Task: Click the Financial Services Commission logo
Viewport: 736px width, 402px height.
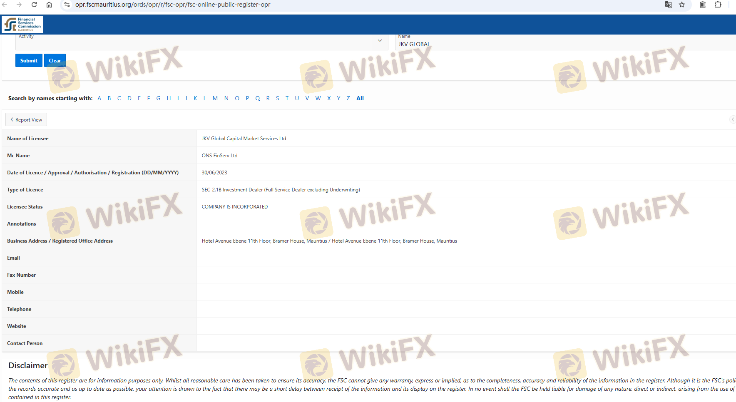Action: 22,25
